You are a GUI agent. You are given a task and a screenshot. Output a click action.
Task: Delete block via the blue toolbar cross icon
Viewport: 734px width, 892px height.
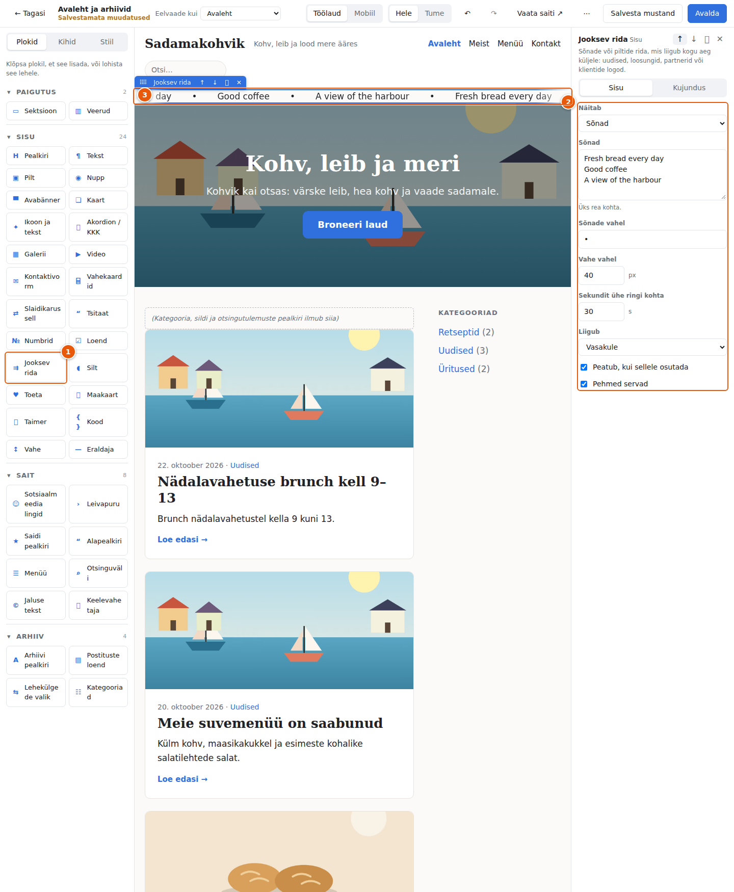239,82
